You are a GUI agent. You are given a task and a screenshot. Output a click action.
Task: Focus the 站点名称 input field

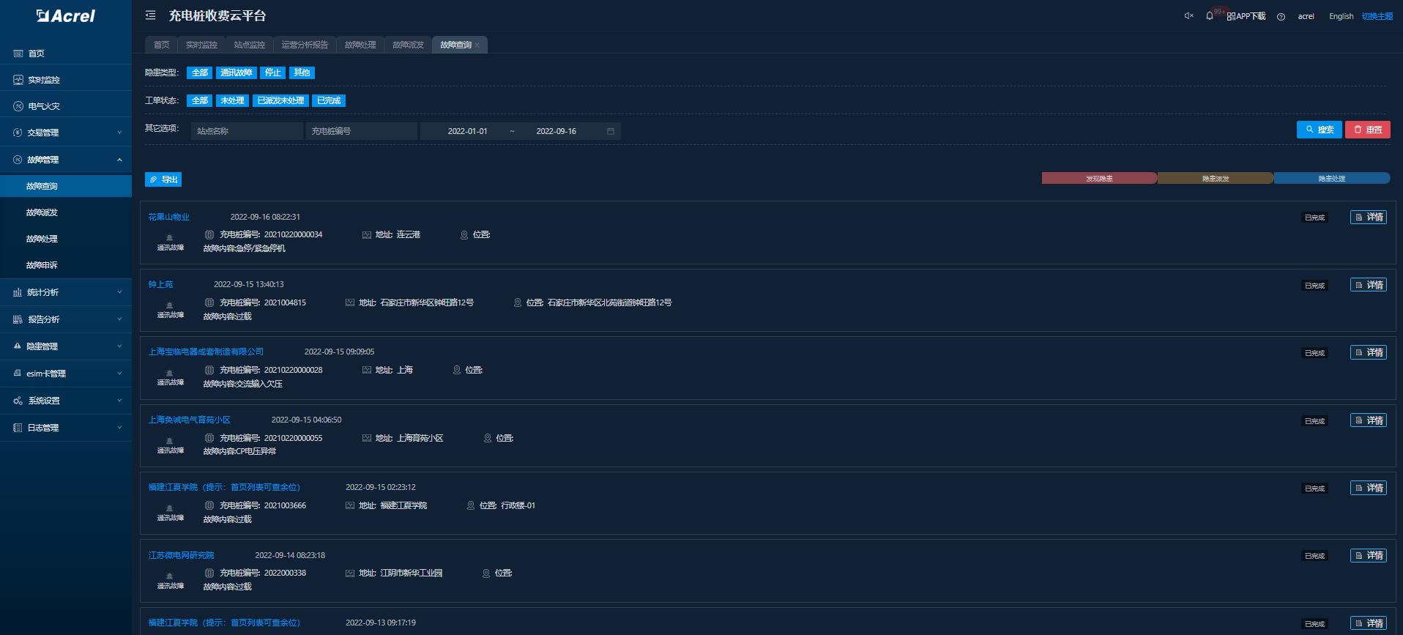[247, 131]
